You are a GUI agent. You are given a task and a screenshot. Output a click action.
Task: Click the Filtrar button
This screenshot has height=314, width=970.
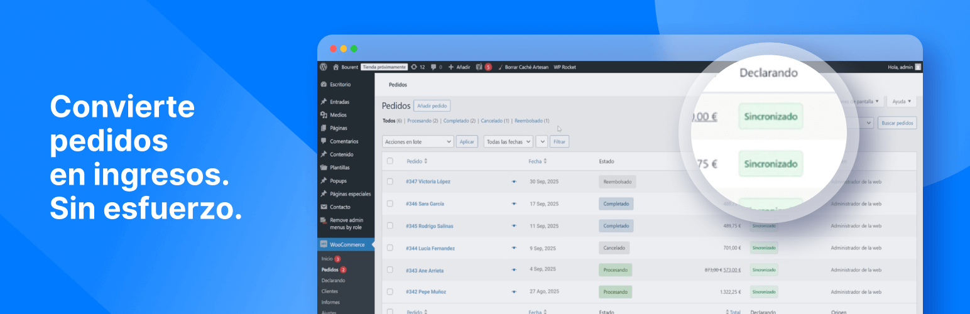tap(560, 142)
